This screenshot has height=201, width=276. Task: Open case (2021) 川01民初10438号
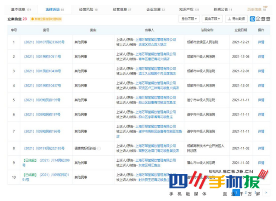43,71
